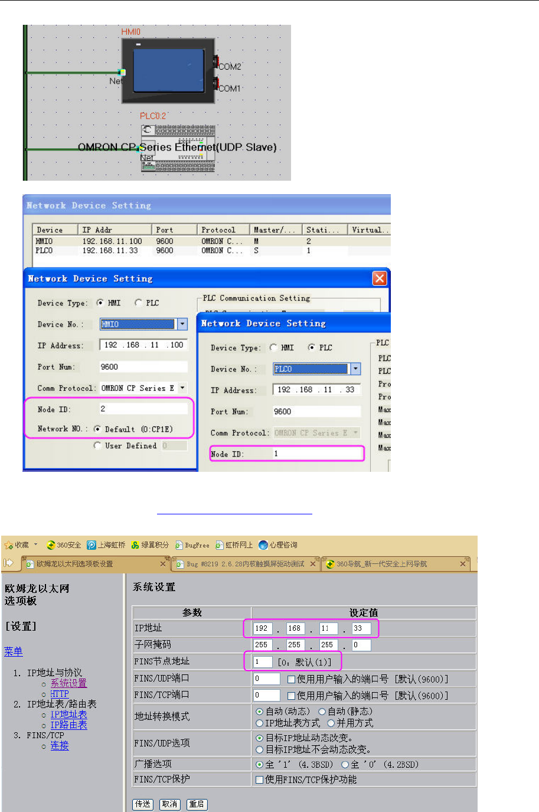The width and height of the screenshot is (539, 812).
Task: Click the Net port connector on HMI0
Action: [x=122, y=73]
